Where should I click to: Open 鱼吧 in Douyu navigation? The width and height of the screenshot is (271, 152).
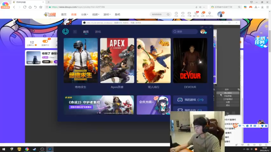tap(117, 15)
